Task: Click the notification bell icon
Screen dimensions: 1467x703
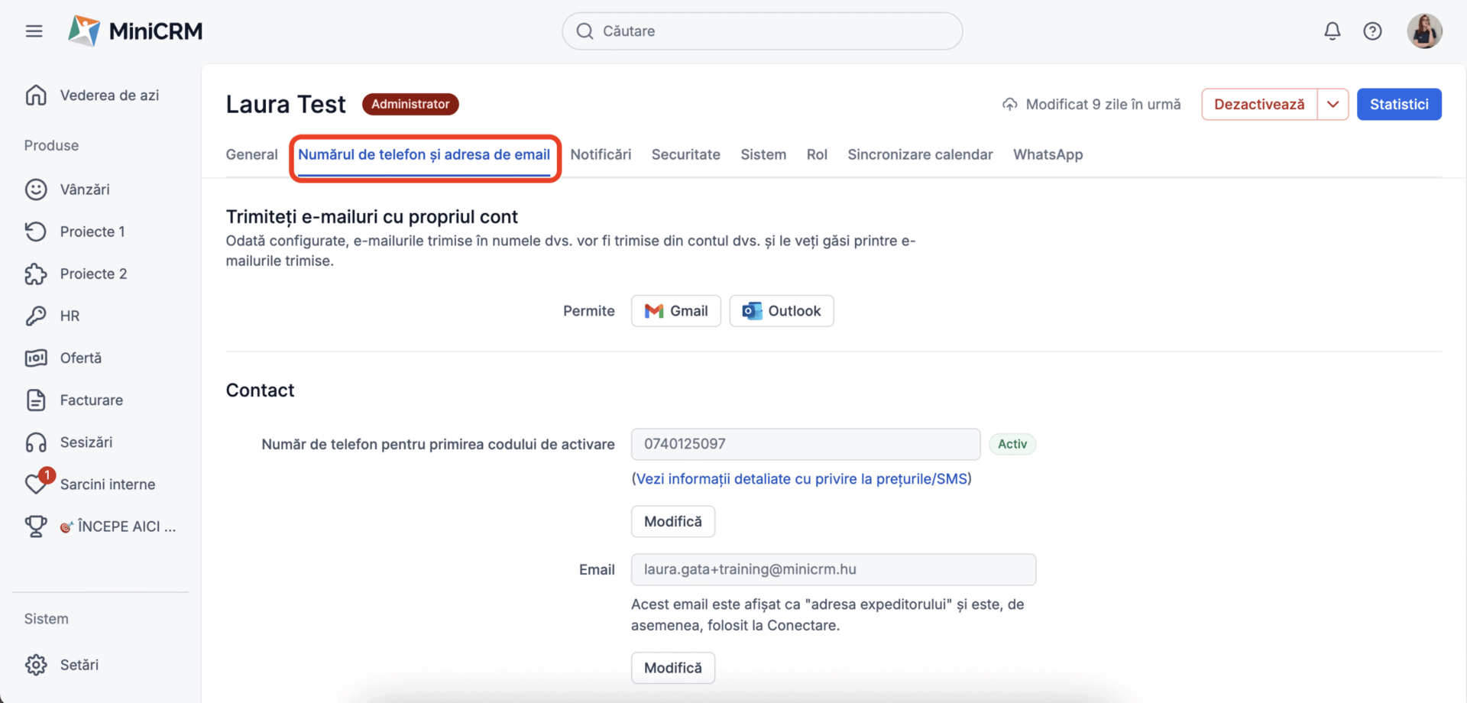Action: 1332,31
